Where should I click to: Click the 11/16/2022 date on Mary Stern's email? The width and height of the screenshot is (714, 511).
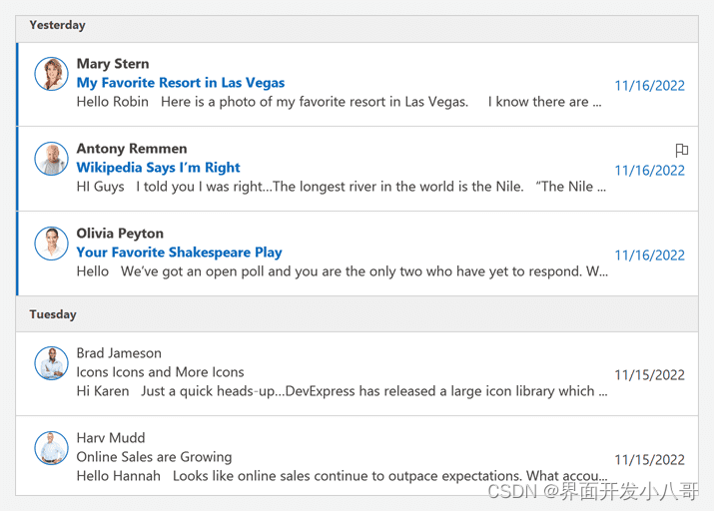(649, 86)
